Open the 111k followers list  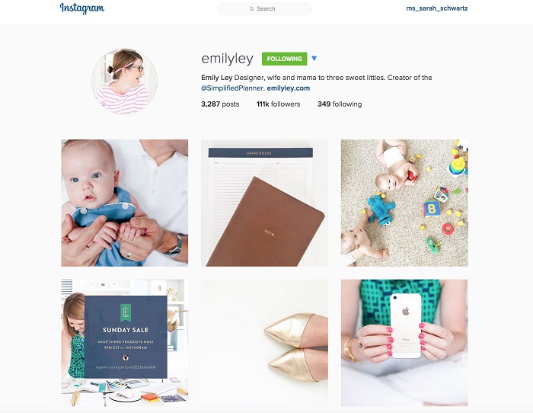279,104
